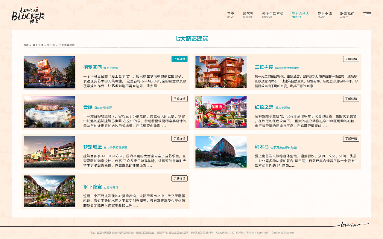Open 爱上合伙人 PARTNER nav item
383x239 pixels.
pyautogui.click(x=300, y=15)
